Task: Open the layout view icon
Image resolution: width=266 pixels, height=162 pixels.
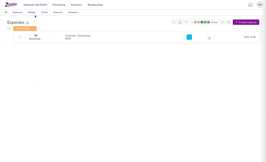Action: [229, 22]
